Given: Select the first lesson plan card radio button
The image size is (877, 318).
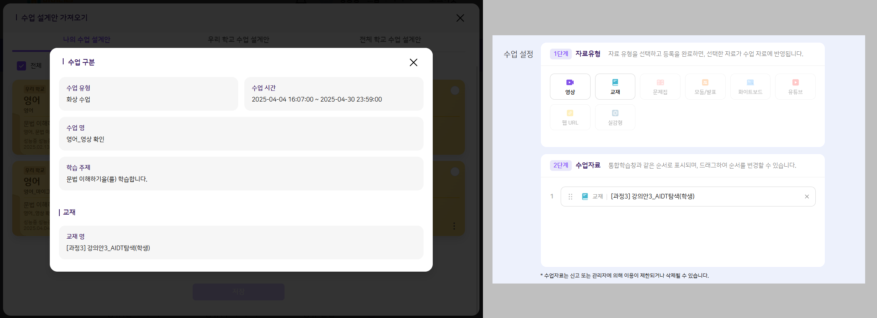Looking at the screenshot, I should coord(455,90).
